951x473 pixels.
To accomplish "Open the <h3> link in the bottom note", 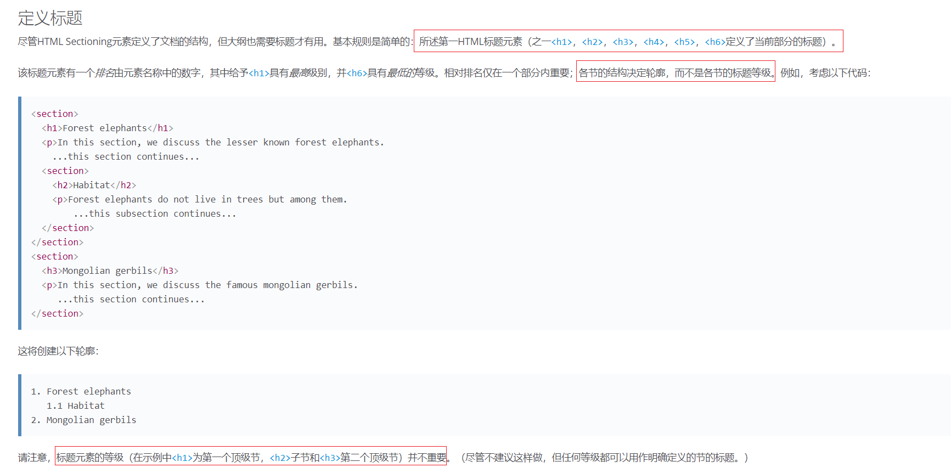I will coord(330,458).
